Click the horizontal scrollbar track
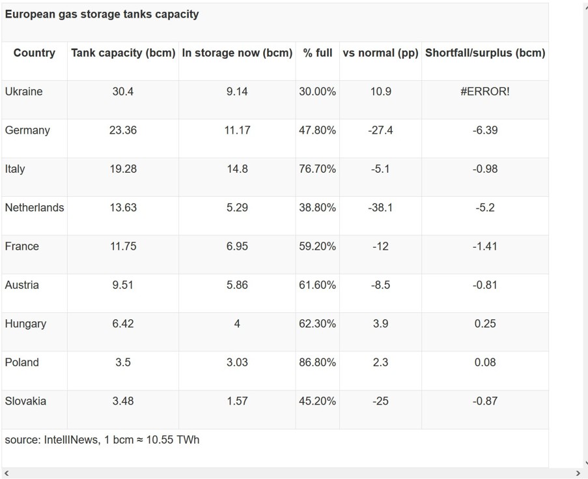 tap(292, 473)
